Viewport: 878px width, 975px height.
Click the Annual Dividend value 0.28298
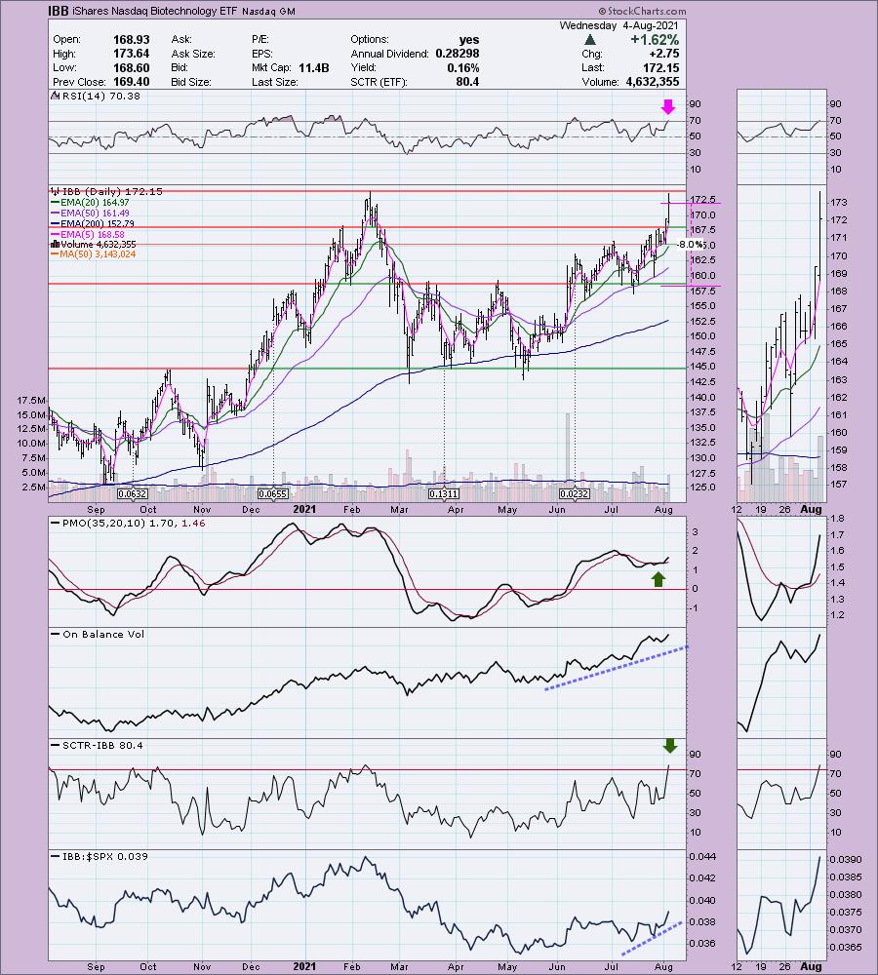pos(458,54)
